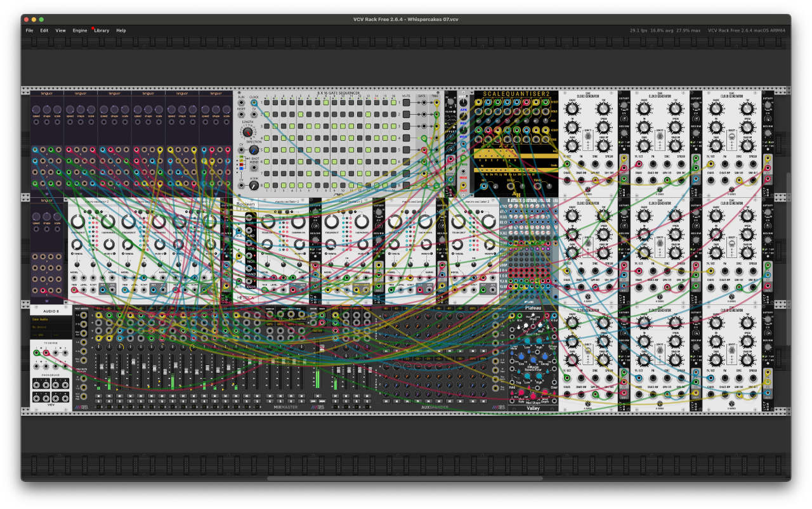The image size is (812, 509).
Task: Open the 'No device' selector on Audio 8
Action: [51, 327]
